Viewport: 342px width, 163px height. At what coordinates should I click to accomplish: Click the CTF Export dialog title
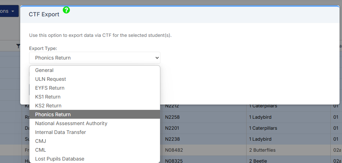44,15
